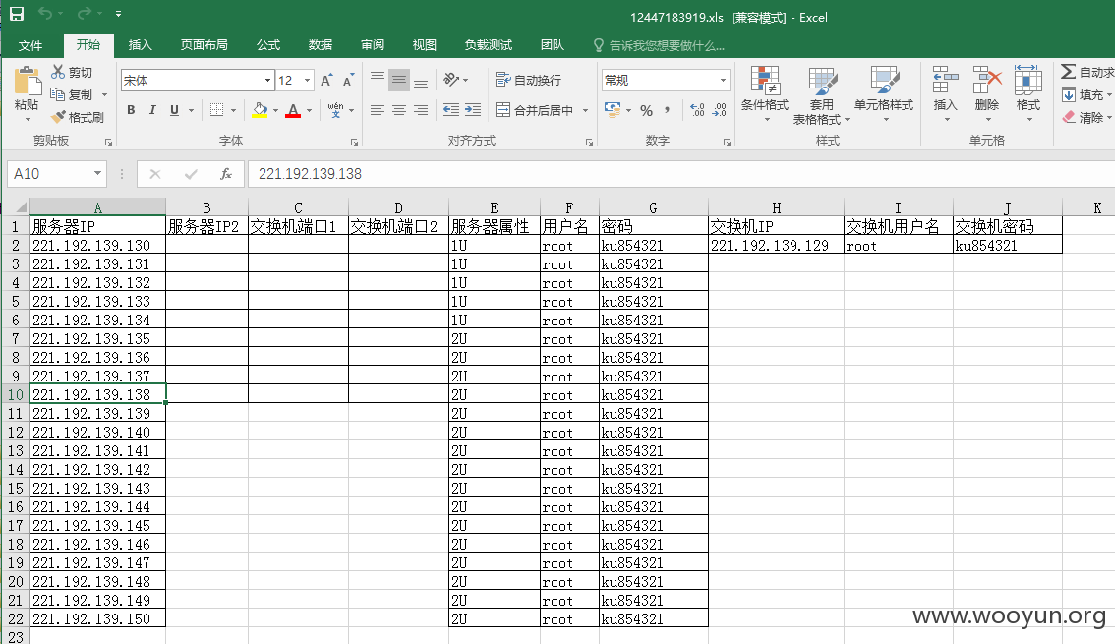This screenshot has width=1115, height=644.
Task: Open 套用表格格式 table styles
Action: pyautogui.click(x=821, y=96)
